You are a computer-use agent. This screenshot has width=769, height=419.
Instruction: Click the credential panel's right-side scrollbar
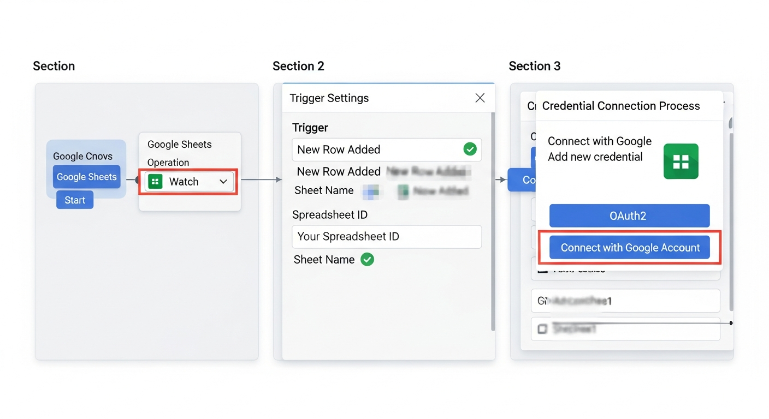(731, 218)
